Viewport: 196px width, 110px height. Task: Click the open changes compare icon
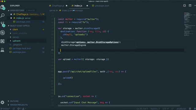coord(184,5)
